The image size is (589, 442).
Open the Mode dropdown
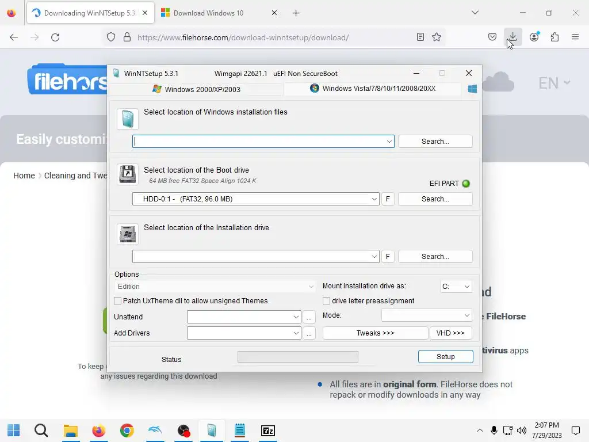(427, 315)
